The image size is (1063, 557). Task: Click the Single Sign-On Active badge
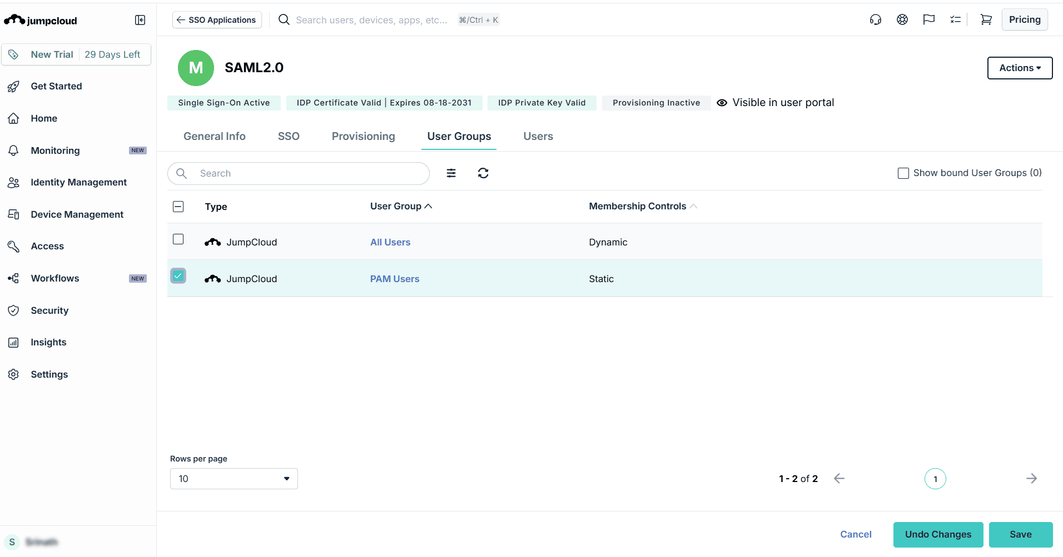224,103
